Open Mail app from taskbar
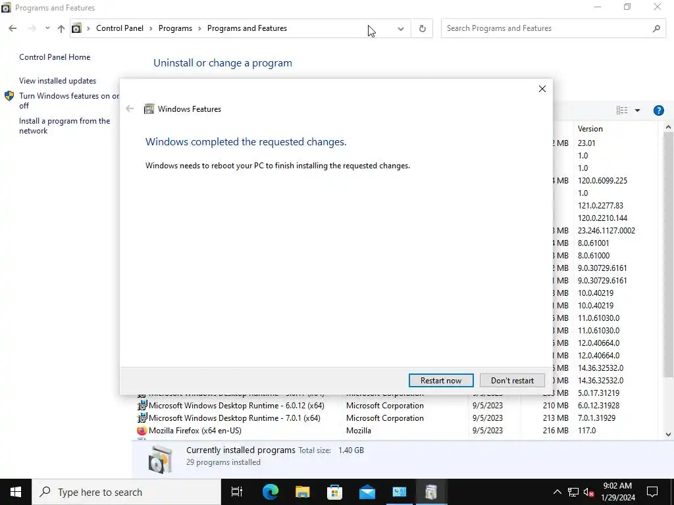 click(367, 492)
